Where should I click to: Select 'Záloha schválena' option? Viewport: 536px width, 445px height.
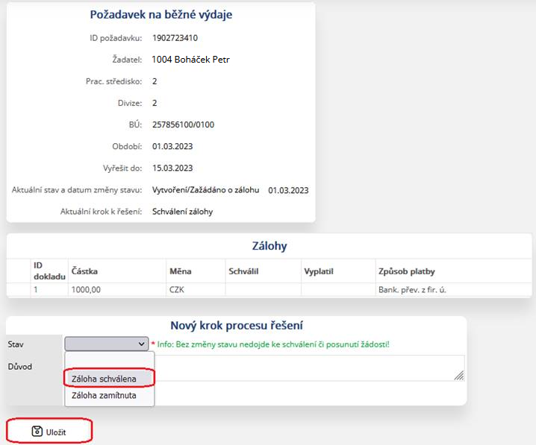pos(110,379)
